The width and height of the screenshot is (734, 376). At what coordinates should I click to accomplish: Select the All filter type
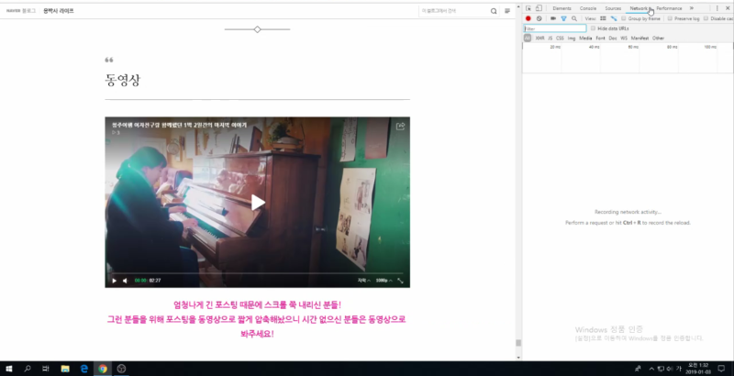(x=528, y=39)
